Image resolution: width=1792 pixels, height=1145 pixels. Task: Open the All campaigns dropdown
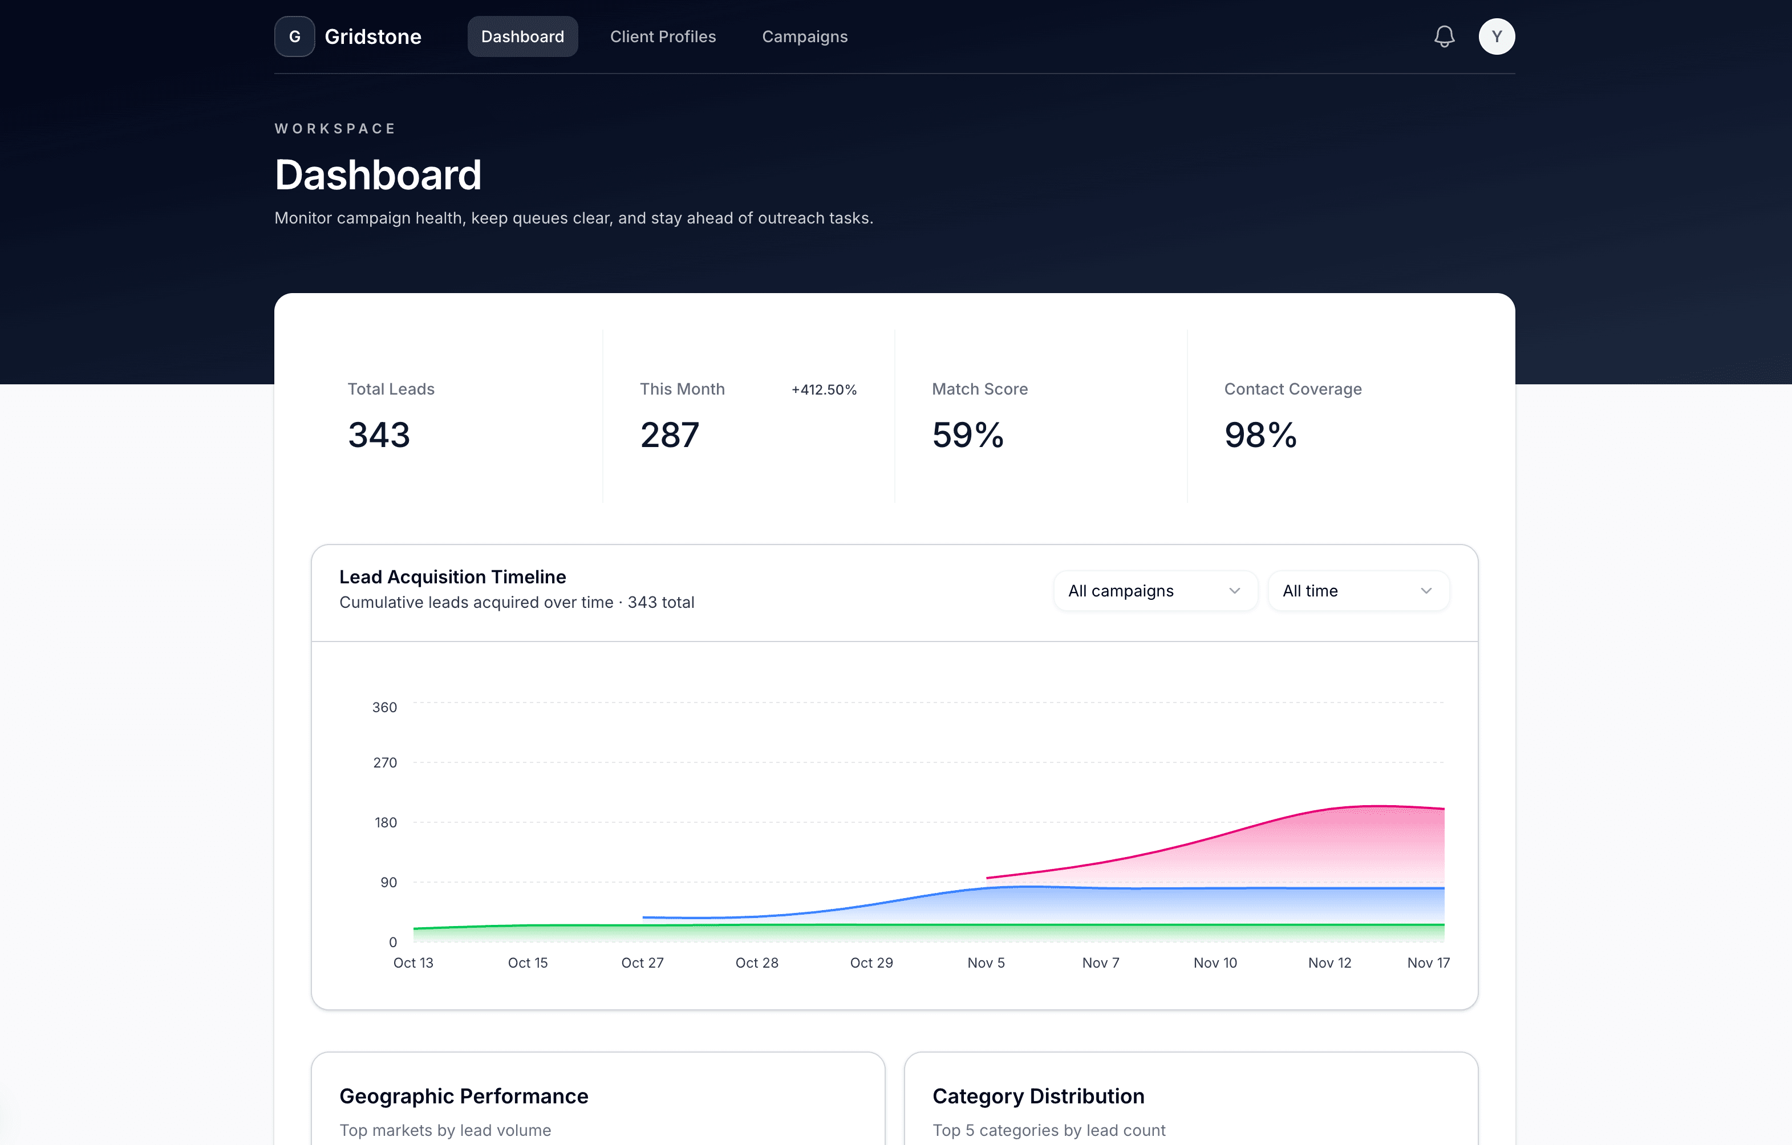[1154, 590]
